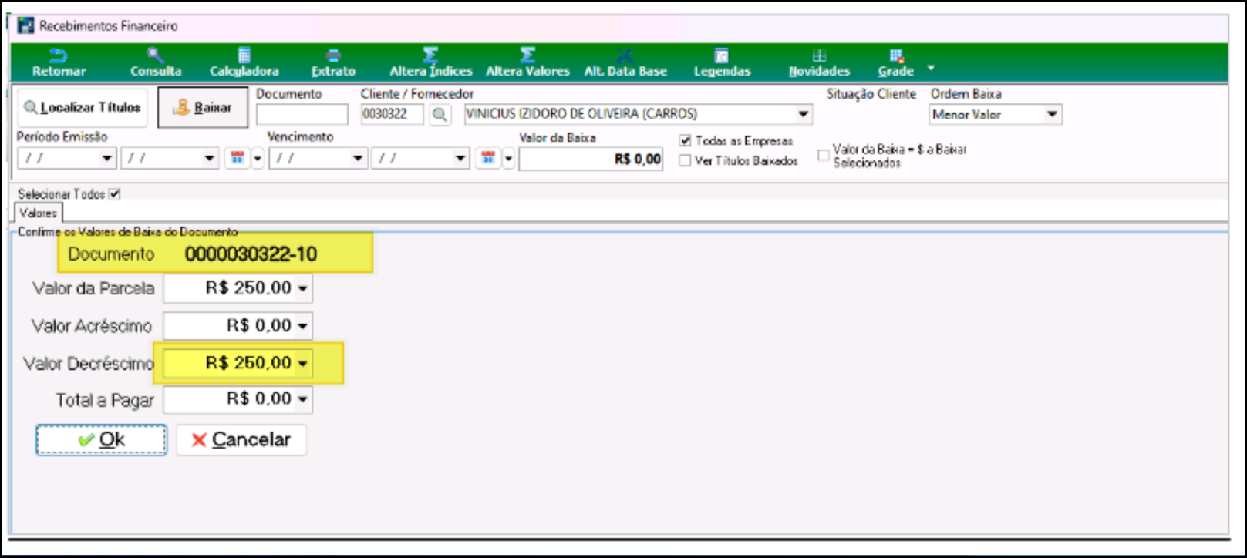Click the Baixar button
The width and height of the screenshot is (1247, 558).
203,108
